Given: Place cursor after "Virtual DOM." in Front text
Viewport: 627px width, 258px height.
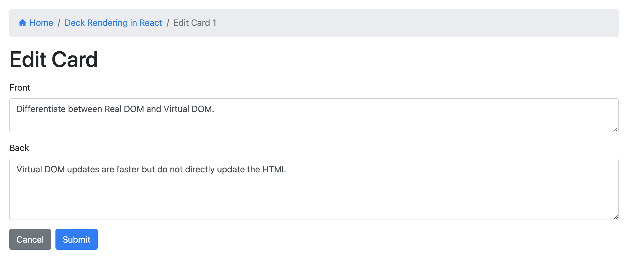Looking at the screenshot, I should coord(214,109).
